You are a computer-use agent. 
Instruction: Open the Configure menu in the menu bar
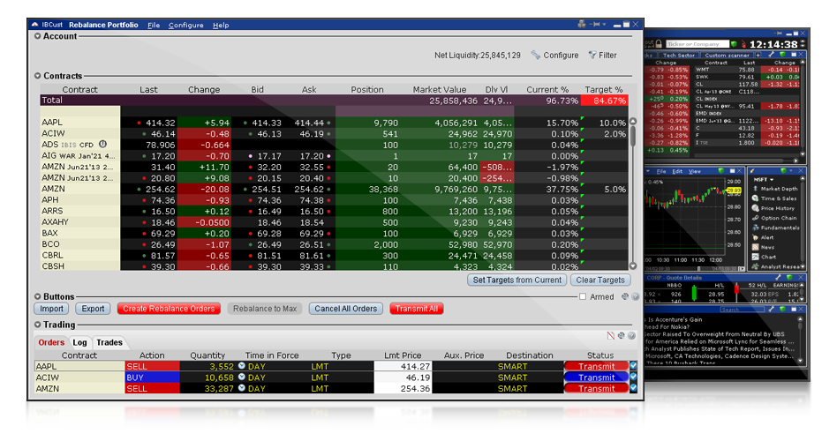[x=185, y=25]
